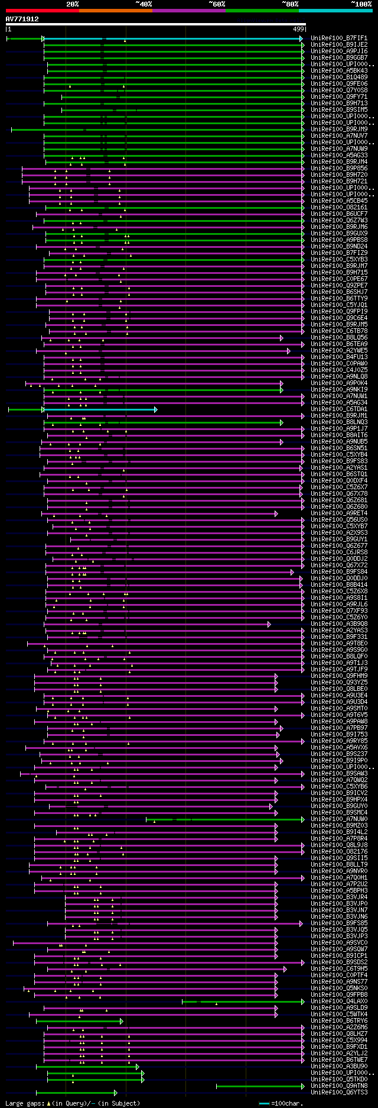The height and width of the screenshot is (1108, 378).
Task: Open hit UniRef100_O82161
Action: [339, 208]
